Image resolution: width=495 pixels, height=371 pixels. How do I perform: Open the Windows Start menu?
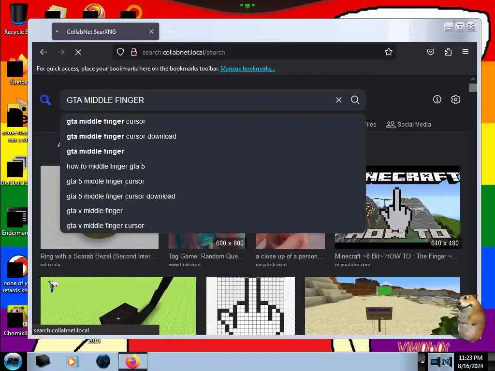[13, 361]
